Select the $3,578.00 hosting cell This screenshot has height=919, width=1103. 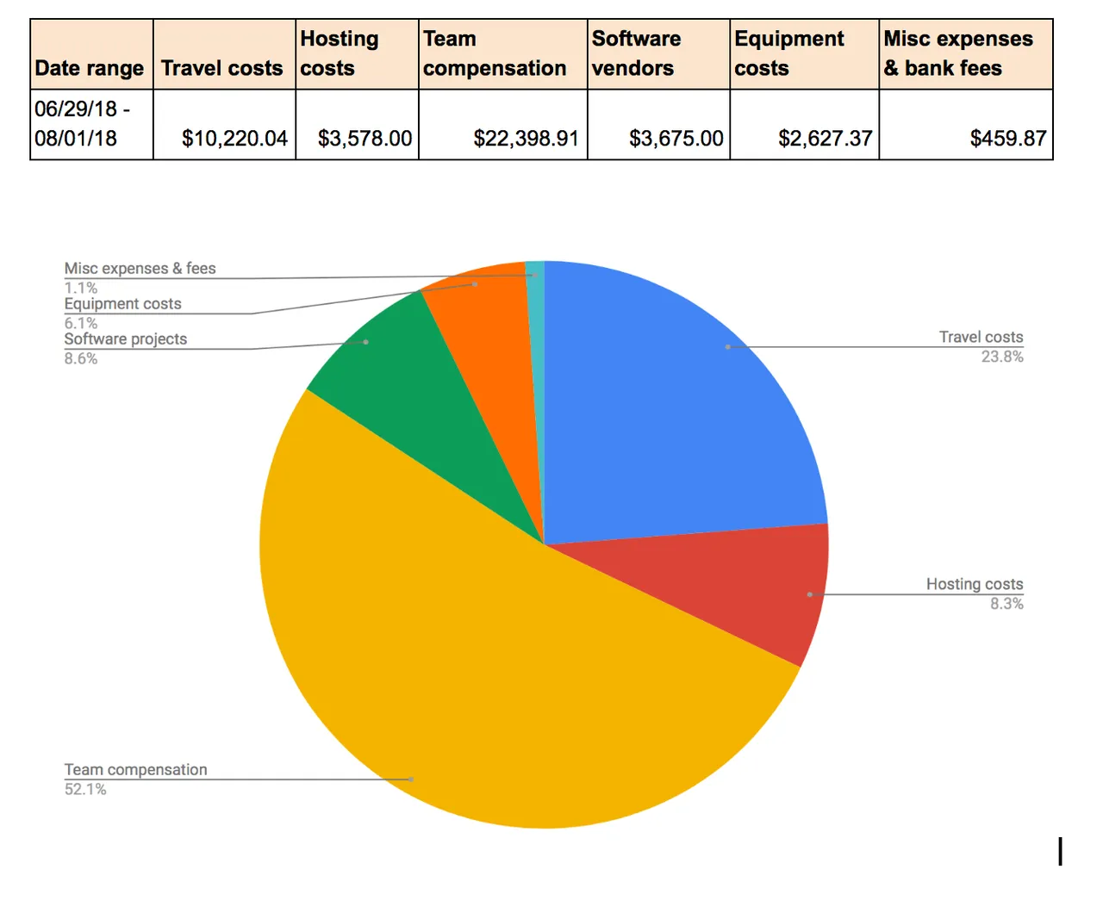[357, 124]
